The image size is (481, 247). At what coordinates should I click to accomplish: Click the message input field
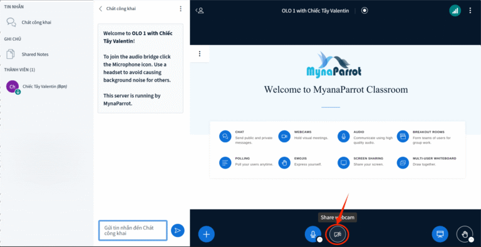click(x=133, y=231)
